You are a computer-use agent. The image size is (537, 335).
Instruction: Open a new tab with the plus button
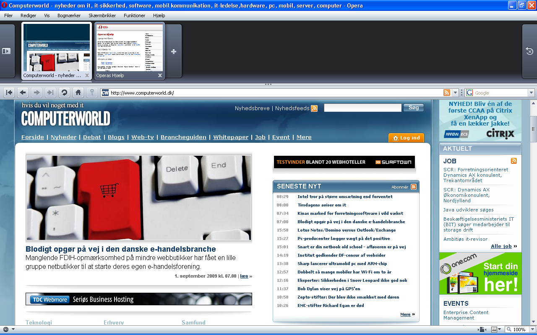(x=174, y=51)
